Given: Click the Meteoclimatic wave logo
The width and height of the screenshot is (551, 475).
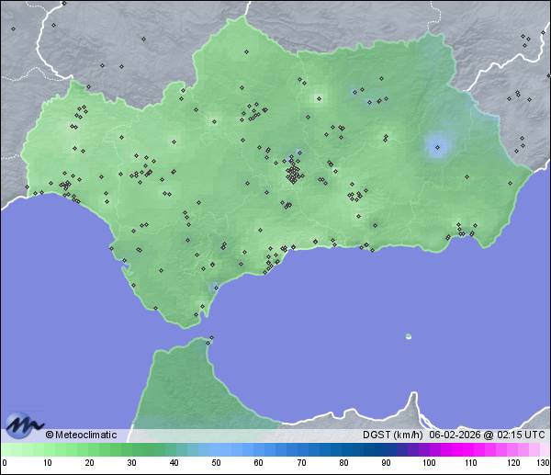Looking at the screenshot, I should [x=25, y=426].
